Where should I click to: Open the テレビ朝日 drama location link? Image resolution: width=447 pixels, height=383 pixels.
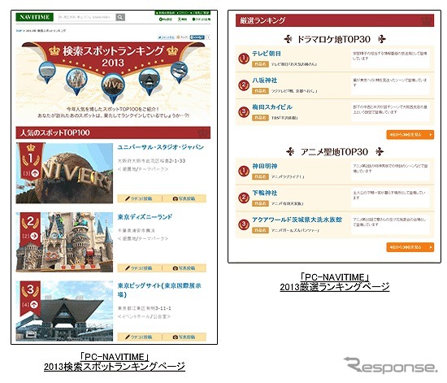point(267,54)
